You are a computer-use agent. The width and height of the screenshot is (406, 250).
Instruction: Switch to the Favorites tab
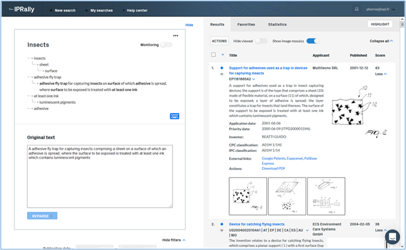(246, 25)
